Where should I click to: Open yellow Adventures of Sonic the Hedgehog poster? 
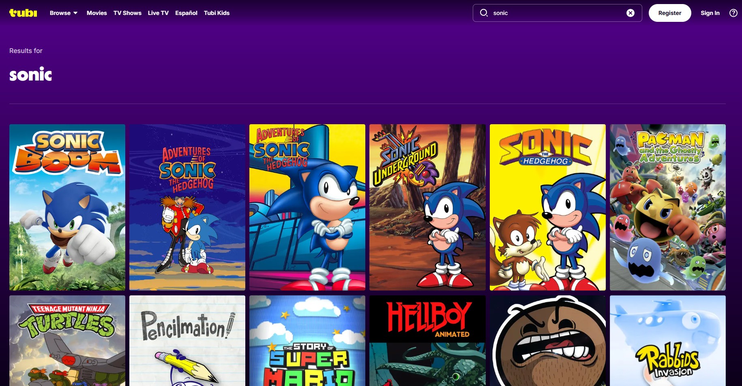pyautogui.click(x=307, y=207)
